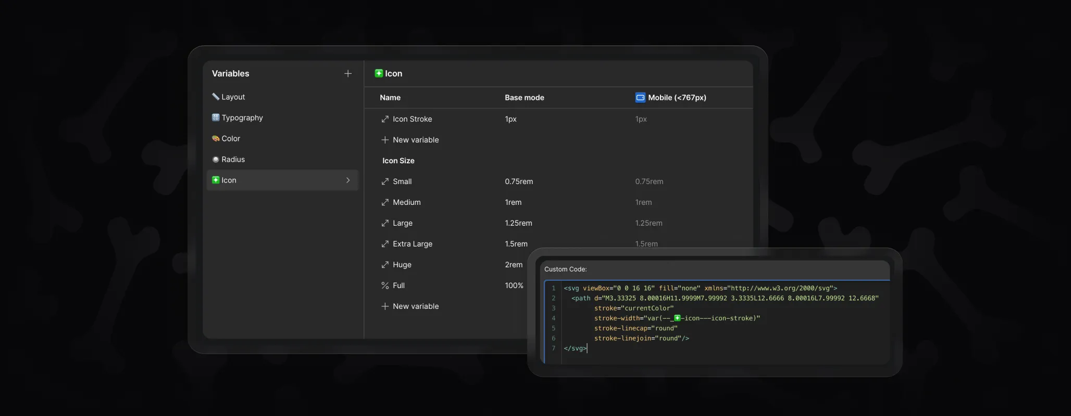Click the stroke="currentColor" code line

click(x=634, y=308)
